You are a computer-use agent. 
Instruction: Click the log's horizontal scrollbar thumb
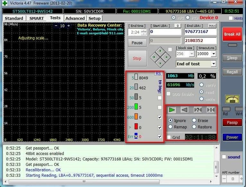(x=84, y=182)
